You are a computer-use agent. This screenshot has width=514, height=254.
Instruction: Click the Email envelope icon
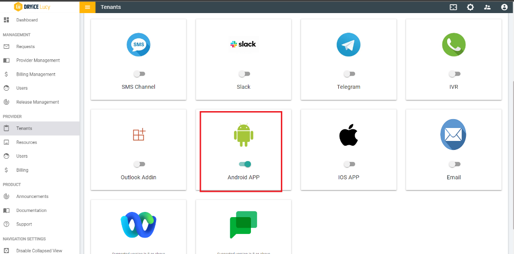[x=453, y=134]
